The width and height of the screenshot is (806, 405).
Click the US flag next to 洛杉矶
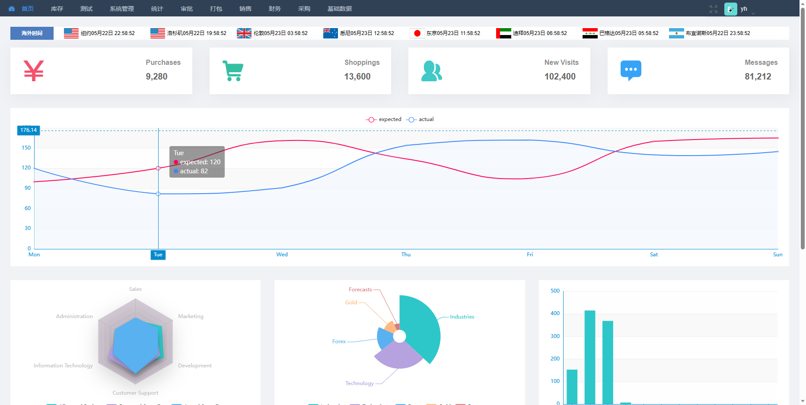(x=158, y=33)
